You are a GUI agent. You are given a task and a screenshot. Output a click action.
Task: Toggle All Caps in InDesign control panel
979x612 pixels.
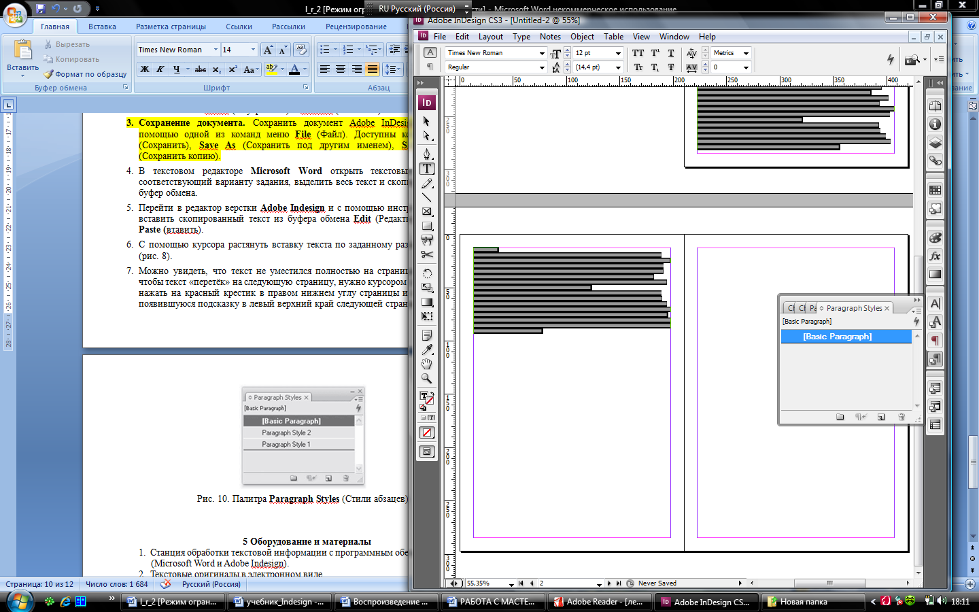(638, 52)
